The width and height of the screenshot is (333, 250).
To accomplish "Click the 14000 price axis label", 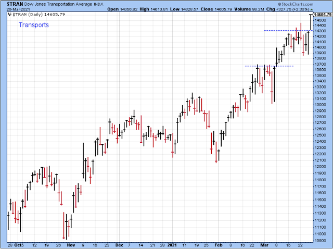I will 319,47.
